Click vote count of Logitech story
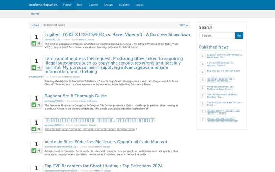The width and height of the screenshot is (275, 172). 36,37
